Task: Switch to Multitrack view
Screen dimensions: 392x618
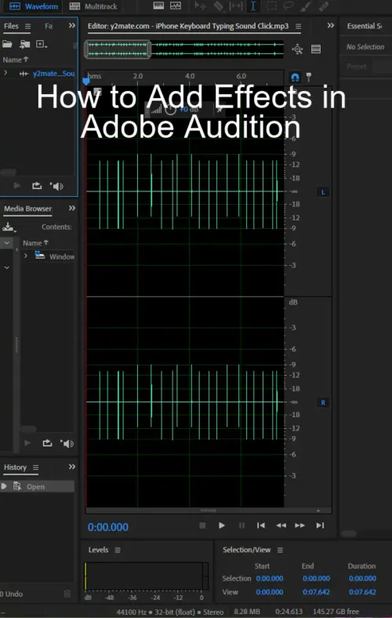Action: tap(93, 6)
